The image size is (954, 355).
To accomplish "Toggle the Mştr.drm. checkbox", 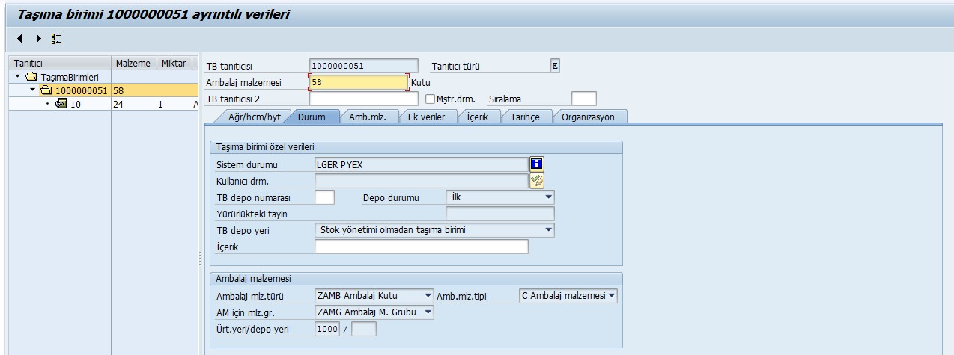I will (x=430, y=99).
